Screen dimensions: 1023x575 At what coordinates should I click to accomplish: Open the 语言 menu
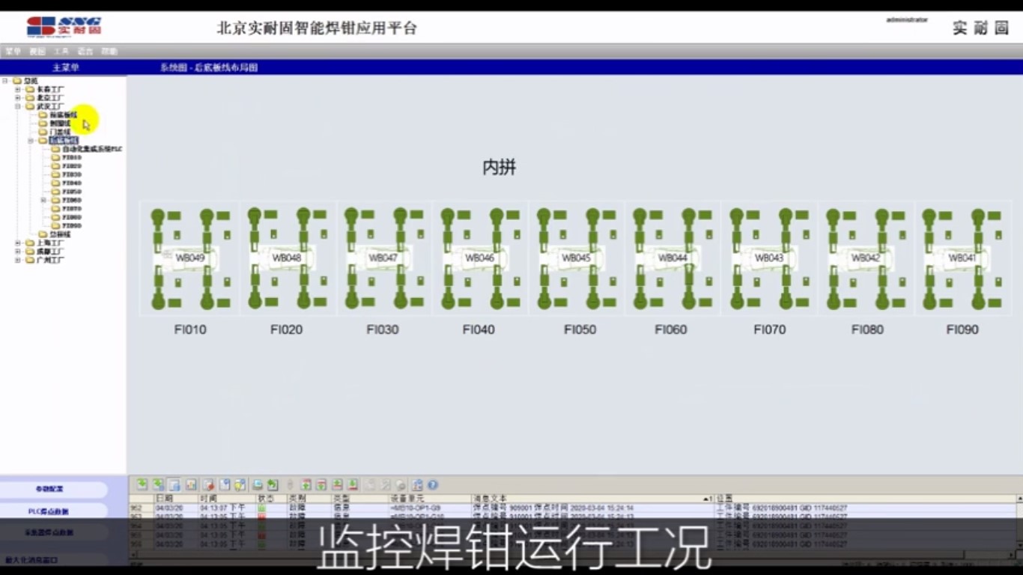pos(85,52)
